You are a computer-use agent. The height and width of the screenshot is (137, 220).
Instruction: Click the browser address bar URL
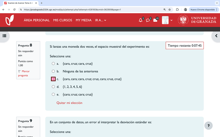coord(91,10)
